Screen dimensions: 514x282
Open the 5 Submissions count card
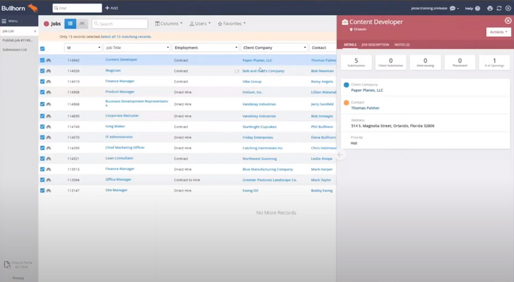click(x=356, y=62)
